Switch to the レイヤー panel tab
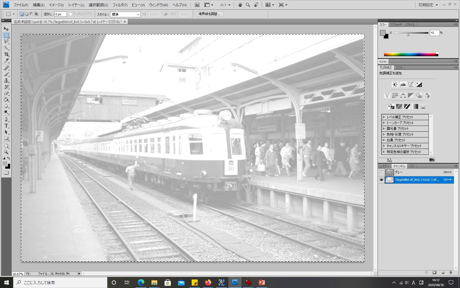460x288 pixels. click(385, 166)
